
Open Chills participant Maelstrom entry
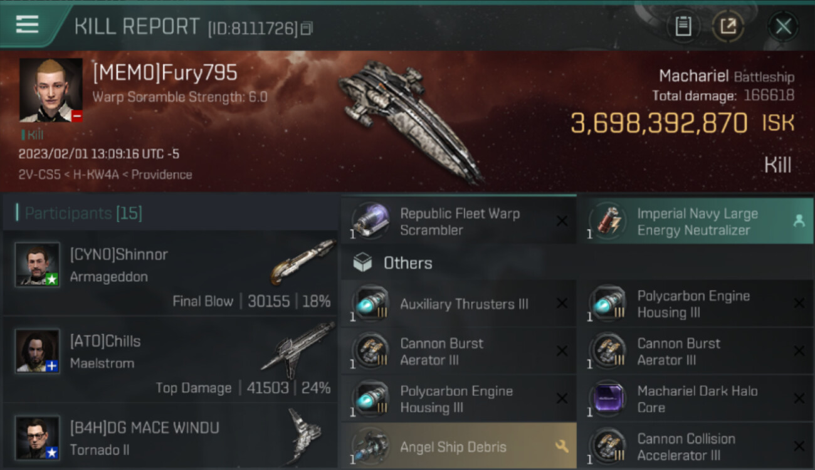click(170, 359)
